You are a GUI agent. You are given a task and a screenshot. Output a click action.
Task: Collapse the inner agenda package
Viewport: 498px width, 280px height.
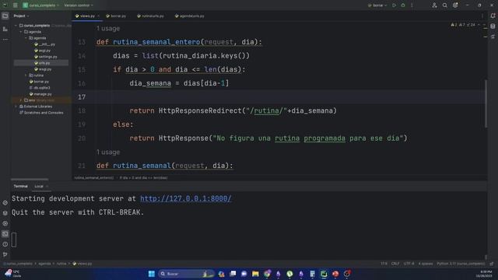pyautogui.click(x=26, y=38)
